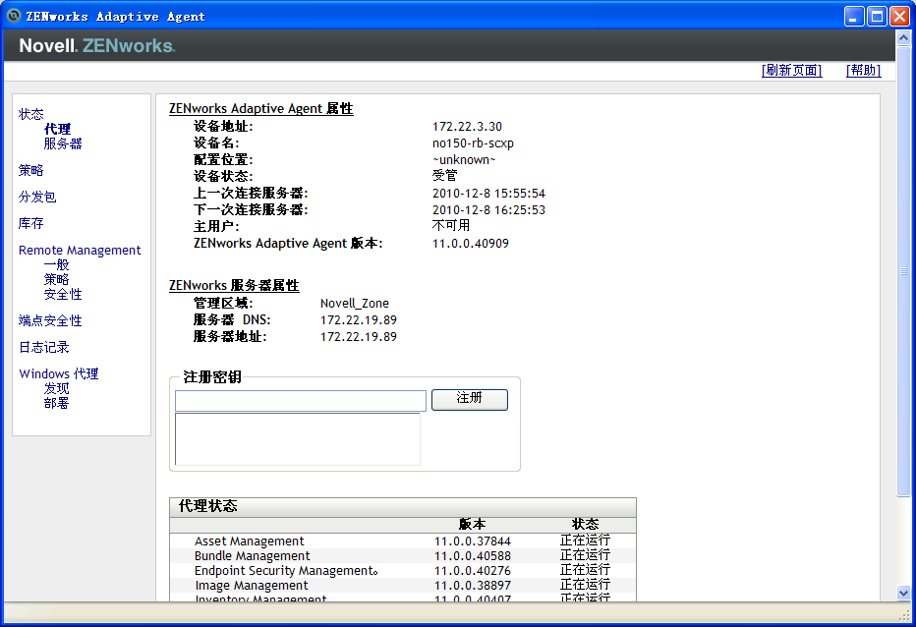Open the 服务器 status page

(x=63, y=143)
